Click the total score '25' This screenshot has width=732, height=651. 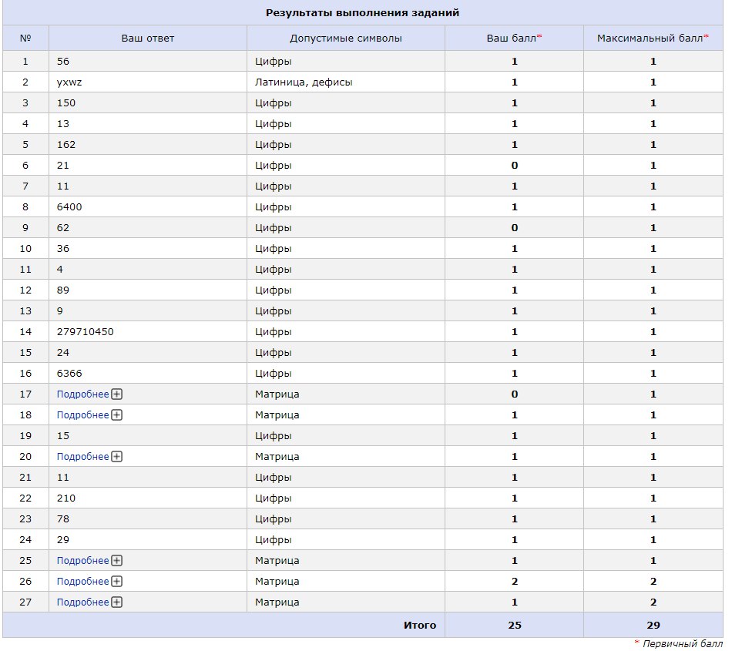point(515,626)
